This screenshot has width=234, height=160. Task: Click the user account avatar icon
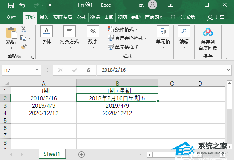[152, 5]
